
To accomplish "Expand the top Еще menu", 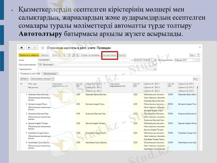I will [x=192, y=55].
